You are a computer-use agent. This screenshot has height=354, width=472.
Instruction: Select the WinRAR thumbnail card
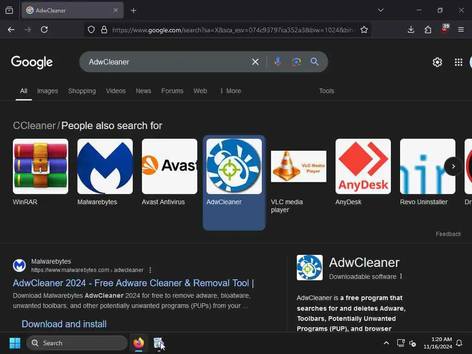point(41,172)
